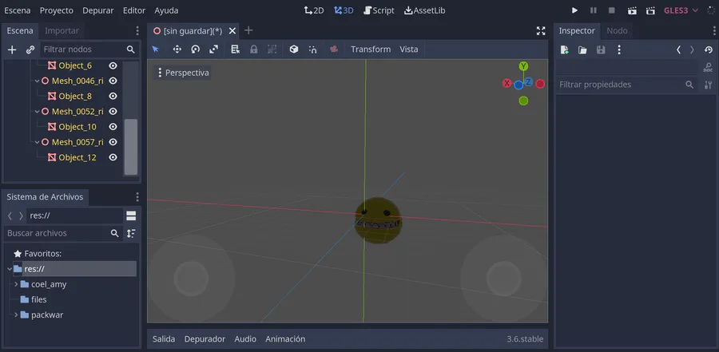Open file sort options in FileSystem
This screenshot has height=352, width=719.
(131, 233)
